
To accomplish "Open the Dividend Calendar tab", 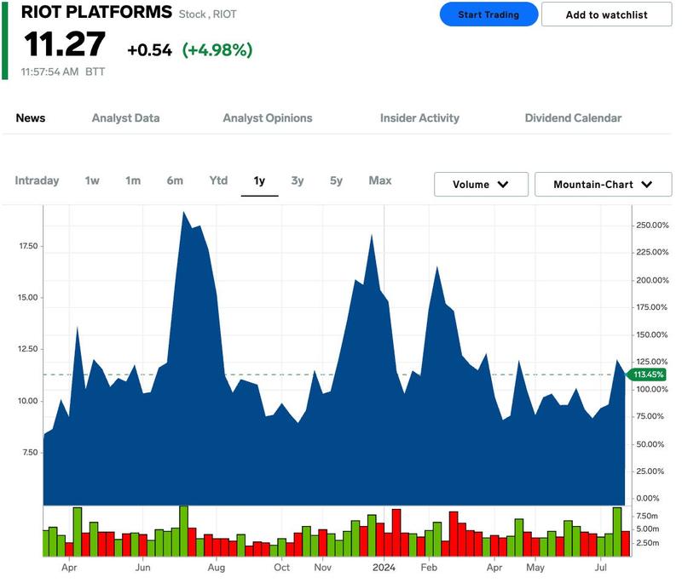I will (573, 118).
